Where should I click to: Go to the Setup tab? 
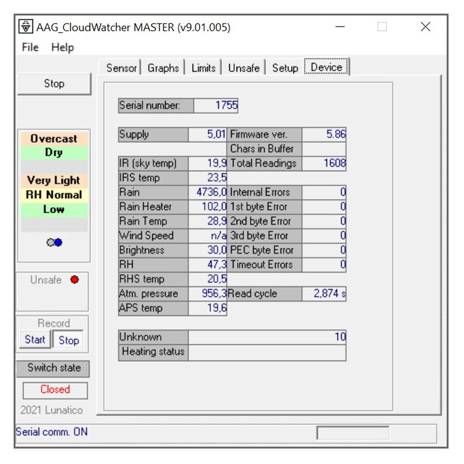click(285, 68)
